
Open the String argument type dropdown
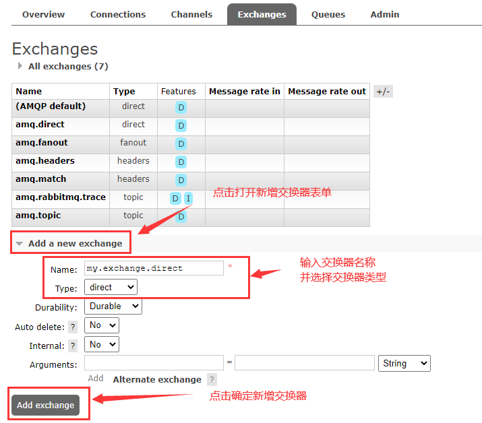(404, 364)
